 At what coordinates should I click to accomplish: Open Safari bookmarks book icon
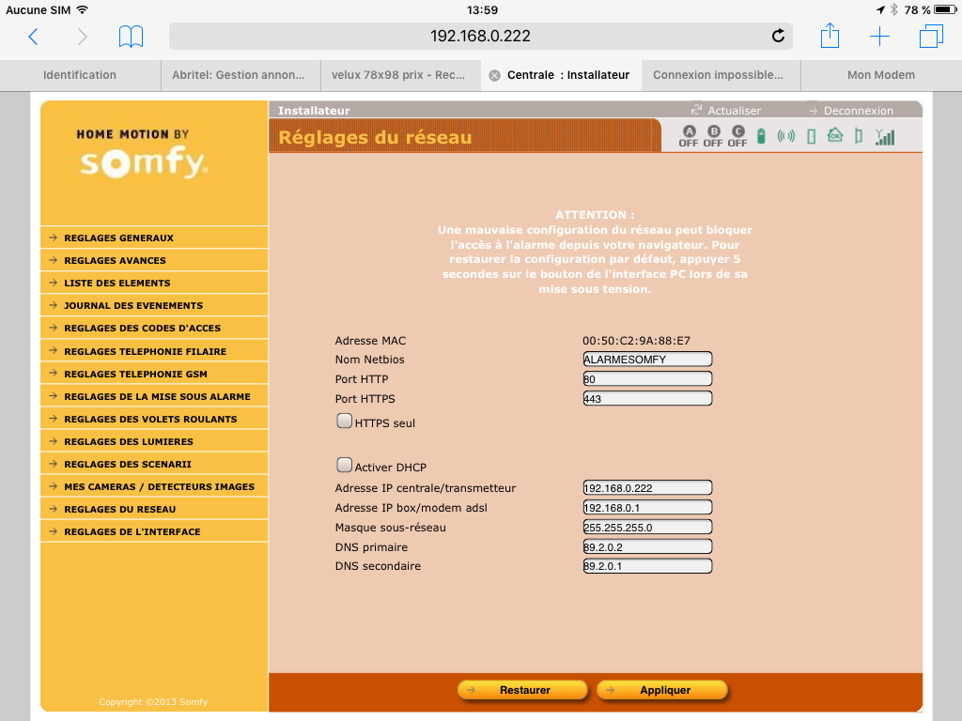131,37
